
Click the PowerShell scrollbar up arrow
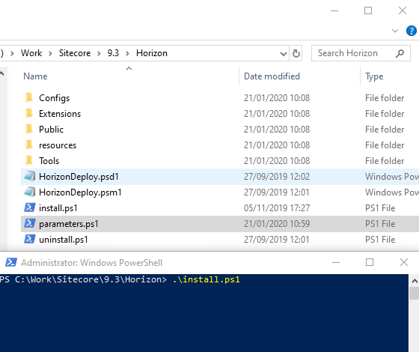pos(415,281)
